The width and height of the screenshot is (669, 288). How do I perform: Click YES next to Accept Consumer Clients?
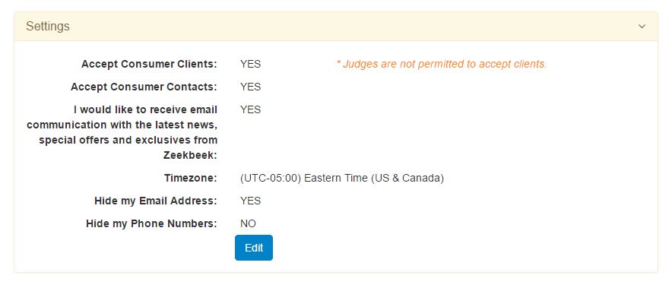(x=250, y=64)
